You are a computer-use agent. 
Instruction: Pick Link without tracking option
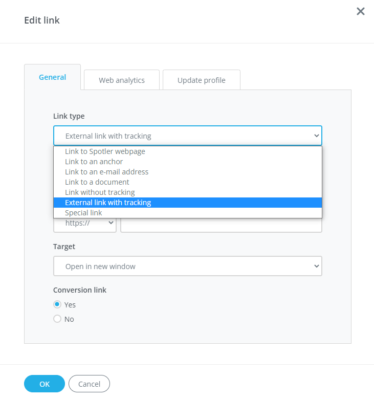pyautogui.click(x=100, y=192)
